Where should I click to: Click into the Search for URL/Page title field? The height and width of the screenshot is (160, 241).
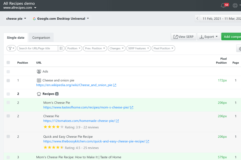38,48
